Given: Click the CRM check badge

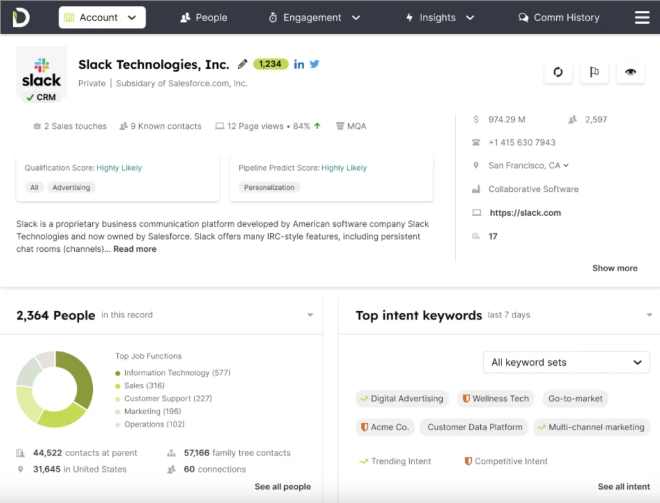Looking at the screenshot, I should point(41,97).
